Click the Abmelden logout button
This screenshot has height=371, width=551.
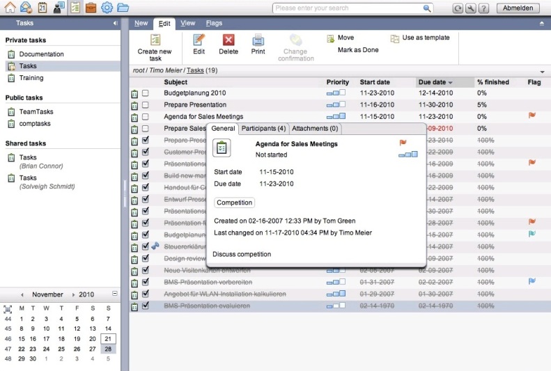point(518,8)
